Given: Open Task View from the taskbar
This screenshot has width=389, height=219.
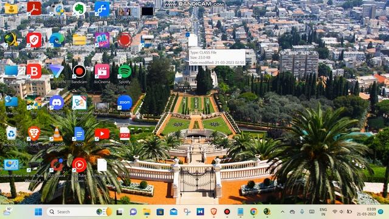Looking at the screenshot, I should (120, 212).
